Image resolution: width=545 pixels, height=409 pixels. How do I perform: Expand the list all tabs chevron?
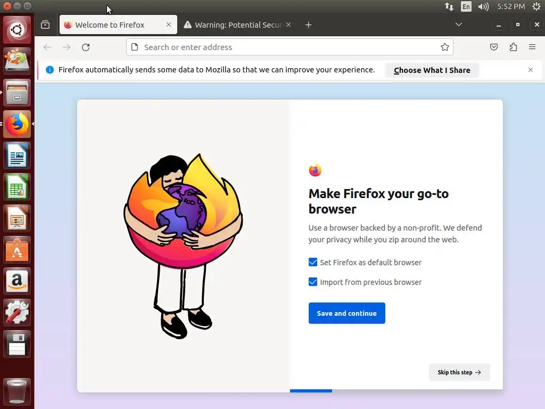point(458,24)
